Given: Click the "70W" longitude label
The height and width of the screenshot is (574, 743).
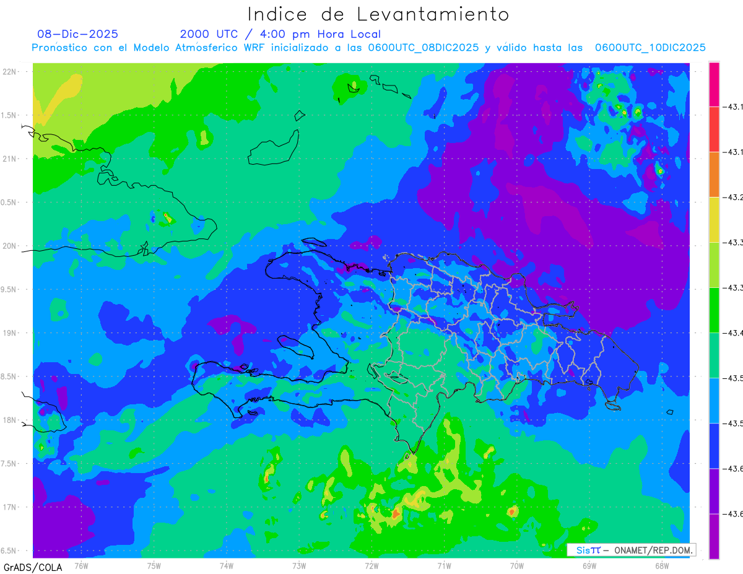Looking at the screenshot, I should pos(517,565).
